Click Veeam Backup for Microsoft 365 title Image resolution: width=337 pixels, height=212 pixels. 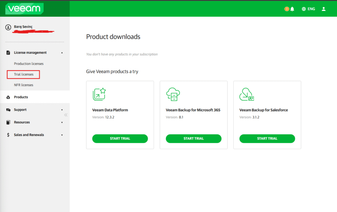(x=193, y=110)
